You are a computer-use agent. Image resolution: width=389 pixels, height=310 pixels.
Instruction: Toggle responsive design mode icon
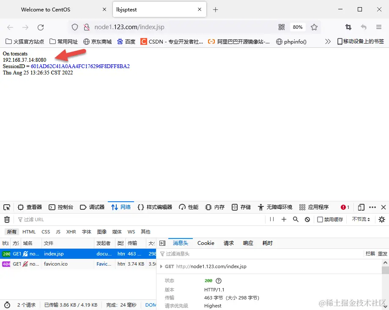pyautogui.click(x=361, y=207)
